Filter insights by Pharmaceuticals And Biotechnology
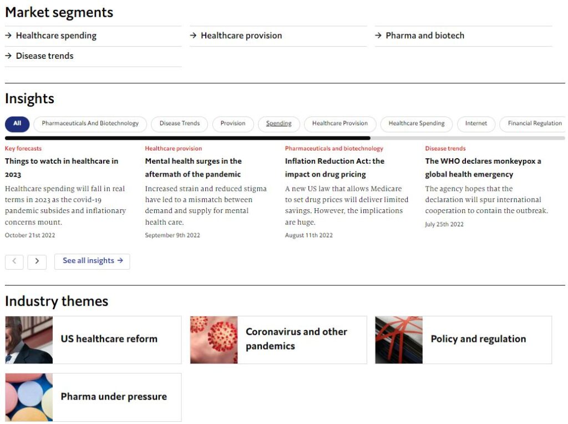Viewport: 568px width, 424px height. pyautogui.click(x=90, y=124)
